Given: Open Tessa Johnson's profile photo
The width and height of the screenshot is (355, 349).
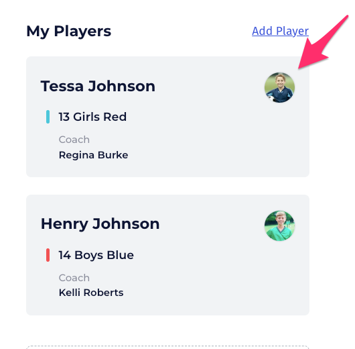Looking at the screenshot, I should 279,88.
